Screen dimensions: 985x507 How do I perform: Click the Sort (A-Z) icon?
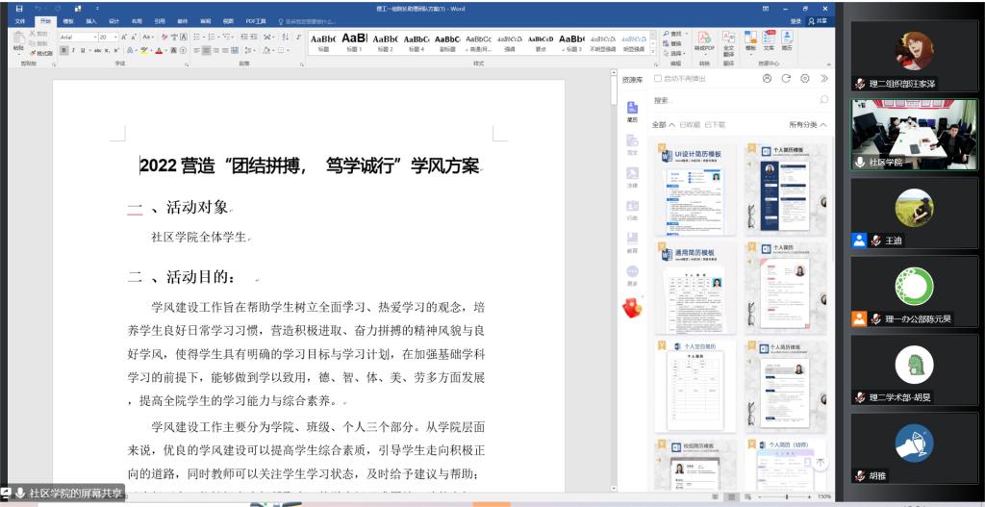pyautogui.click(x=285, y=38)
